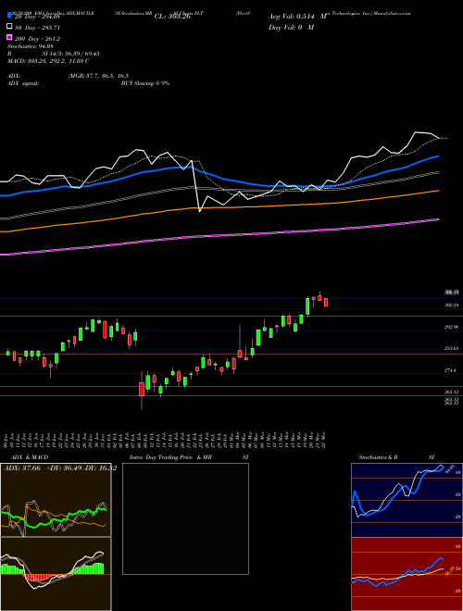Click the 'Avg Vol: 0.514 M' text
This screenshot has width=463, height=611.
pyautogui.click(x=298, y=17)
